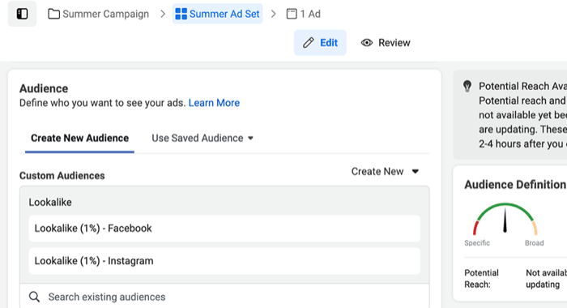Viewport: 567px width, 308px height.
Task: Open the Summer Campaign breadcrumb
Action: [98, 14]
